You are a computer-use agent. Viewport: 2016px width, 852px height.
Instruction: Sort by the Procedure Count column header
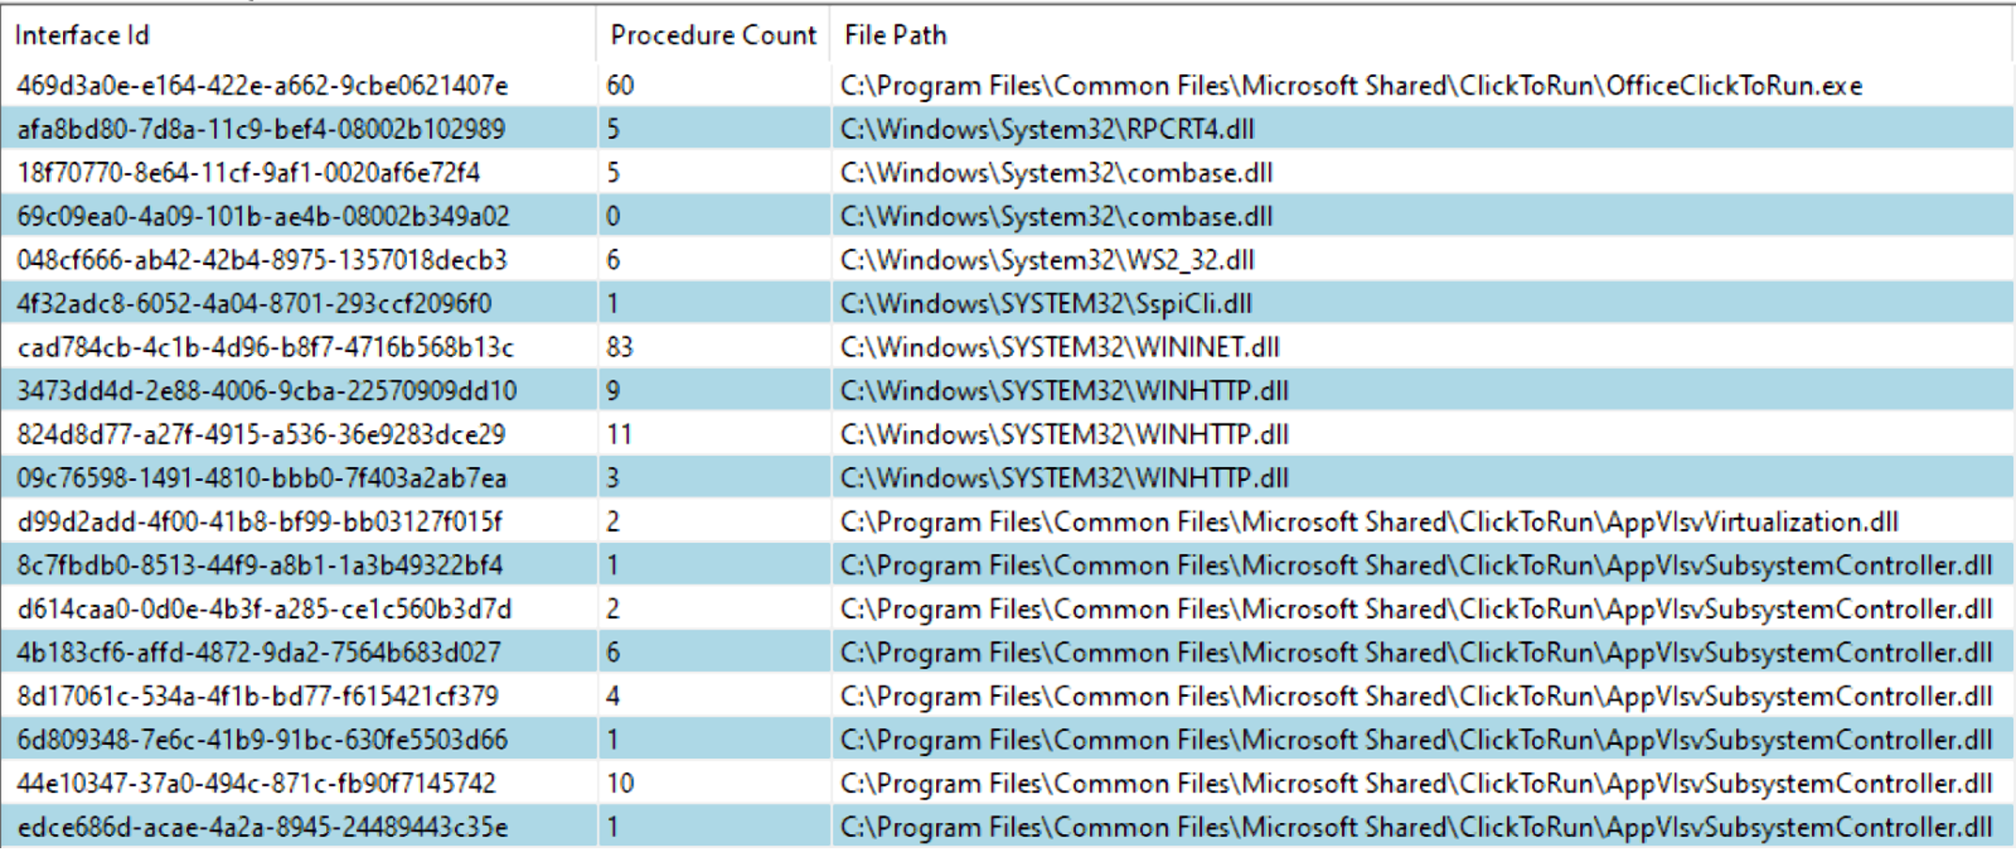712,35
